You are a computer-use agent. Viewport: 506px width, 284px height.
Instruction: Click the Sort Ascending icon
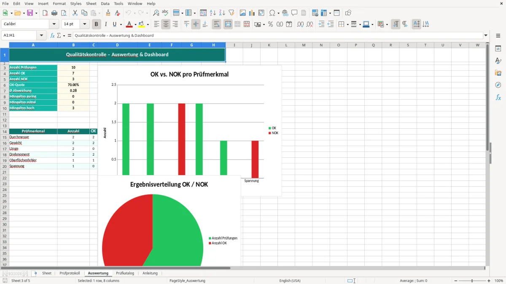pyautogui.click(x=213, y=13)
